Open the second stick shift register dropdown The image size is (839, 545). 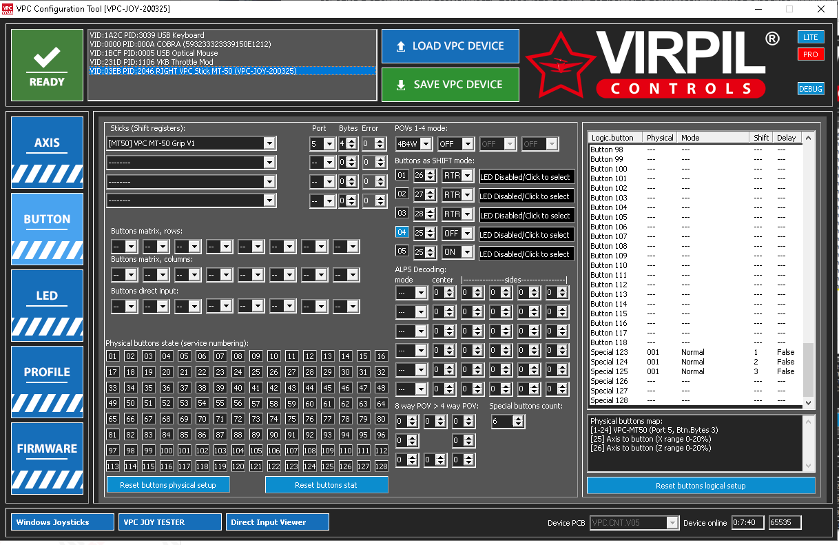click(191, 163)
